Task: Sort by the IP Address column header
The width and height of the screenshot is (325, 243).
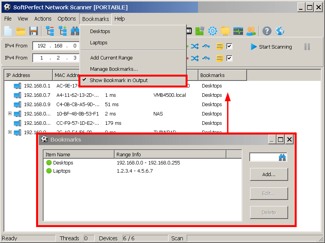Action: click(x=28, y=75)
